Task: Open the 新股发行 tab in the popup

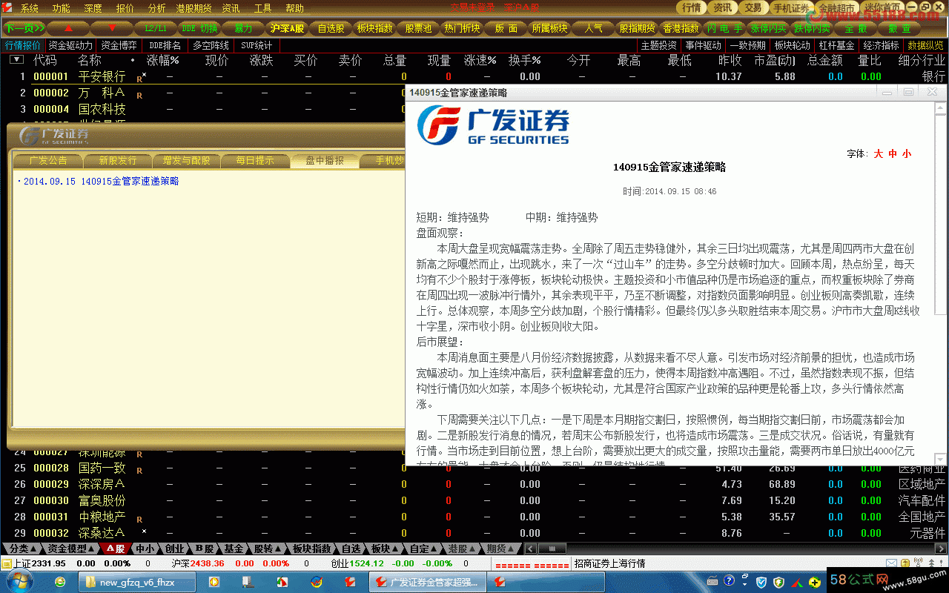Action: 117,160
